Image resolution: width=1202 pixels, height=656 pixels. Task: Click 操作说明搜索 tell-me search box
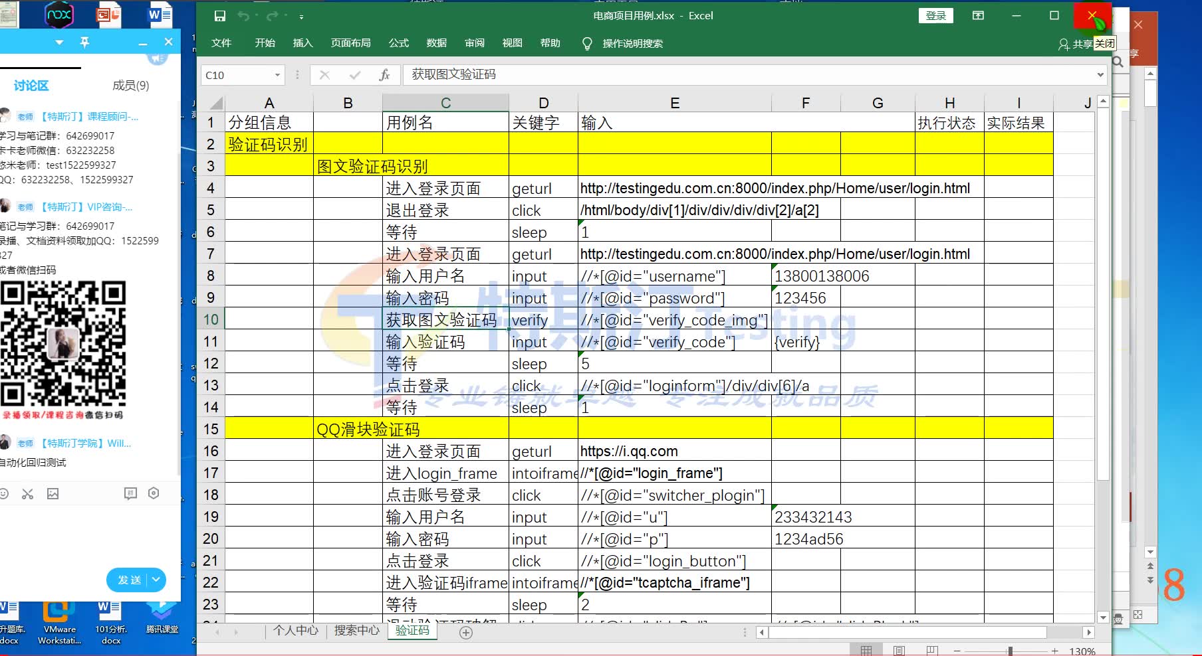click(632, 44)
